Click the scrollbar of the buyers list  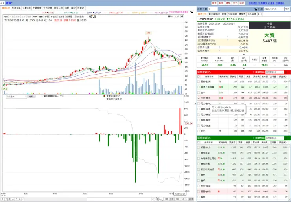(289, 107)
